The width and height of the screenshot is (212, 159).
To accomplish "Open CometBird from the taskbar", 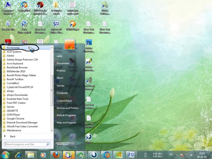I will pyautogui.click(x=107, y=155).
